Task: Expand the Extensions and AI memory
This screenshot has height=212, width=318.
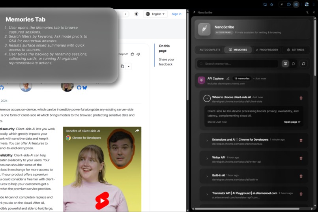Action: tap(207, 141)
